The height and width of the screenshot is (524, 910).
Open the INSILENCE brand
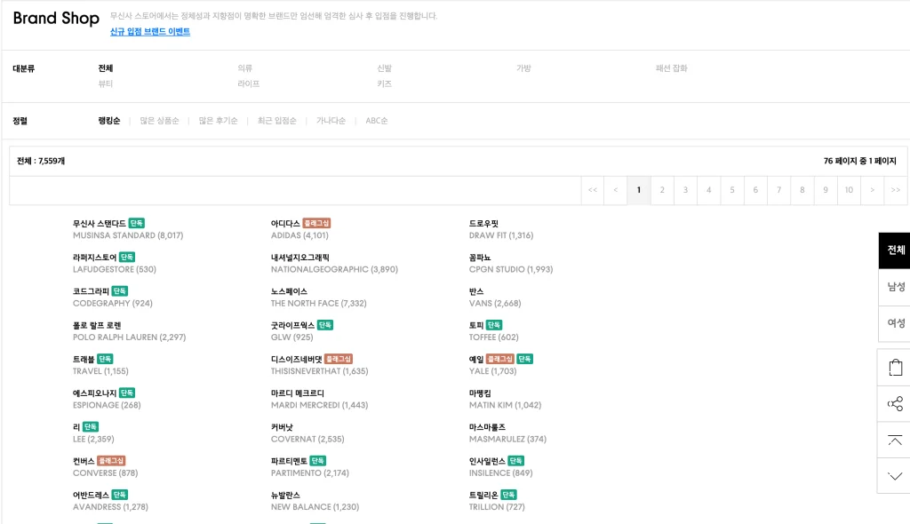[x=501, y=473]
